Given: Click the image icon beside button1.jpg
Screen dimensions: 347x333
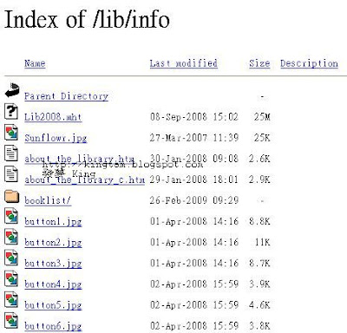Looking at the screenshot, I should [x=11, y=216].
